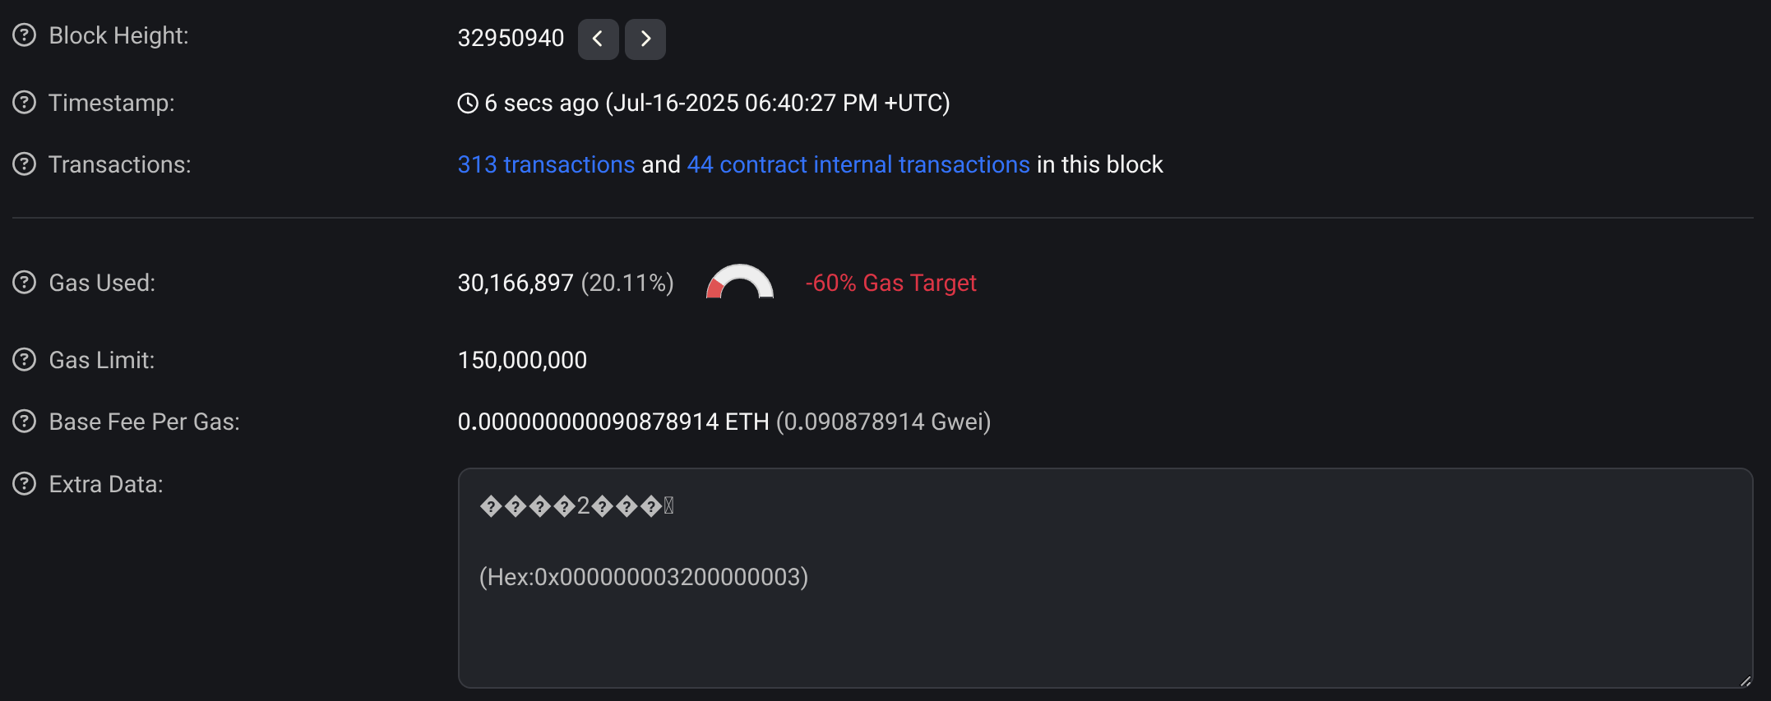Click the help icon beside Transactions

[24, 164]
